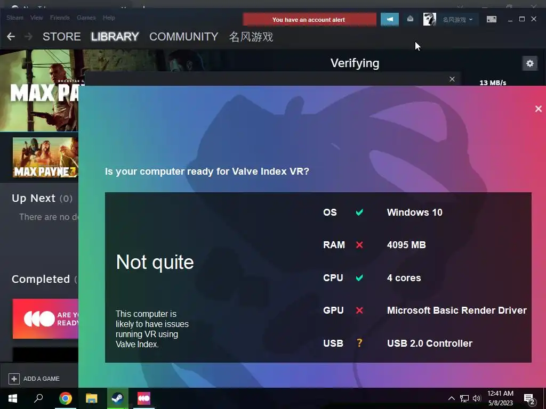This screenshot has width=546, height=409.
Task: Click the CPU green checkmark
Action: 359,277
